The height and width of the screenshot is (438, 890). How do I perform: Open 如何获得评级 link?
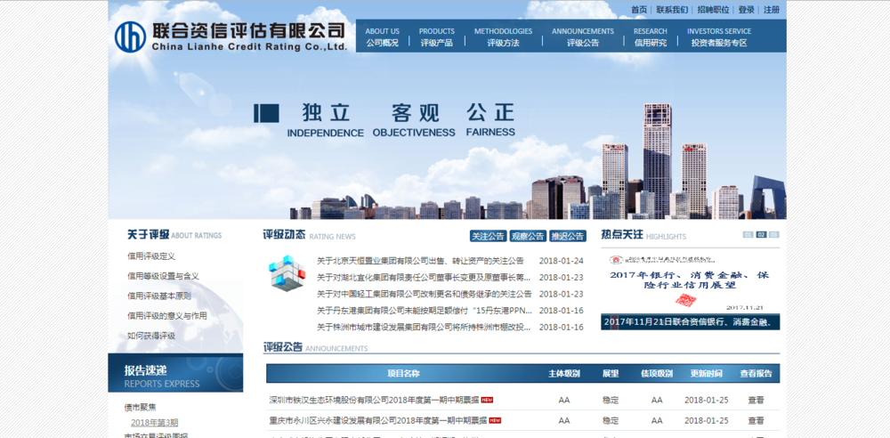click(151, 336)
